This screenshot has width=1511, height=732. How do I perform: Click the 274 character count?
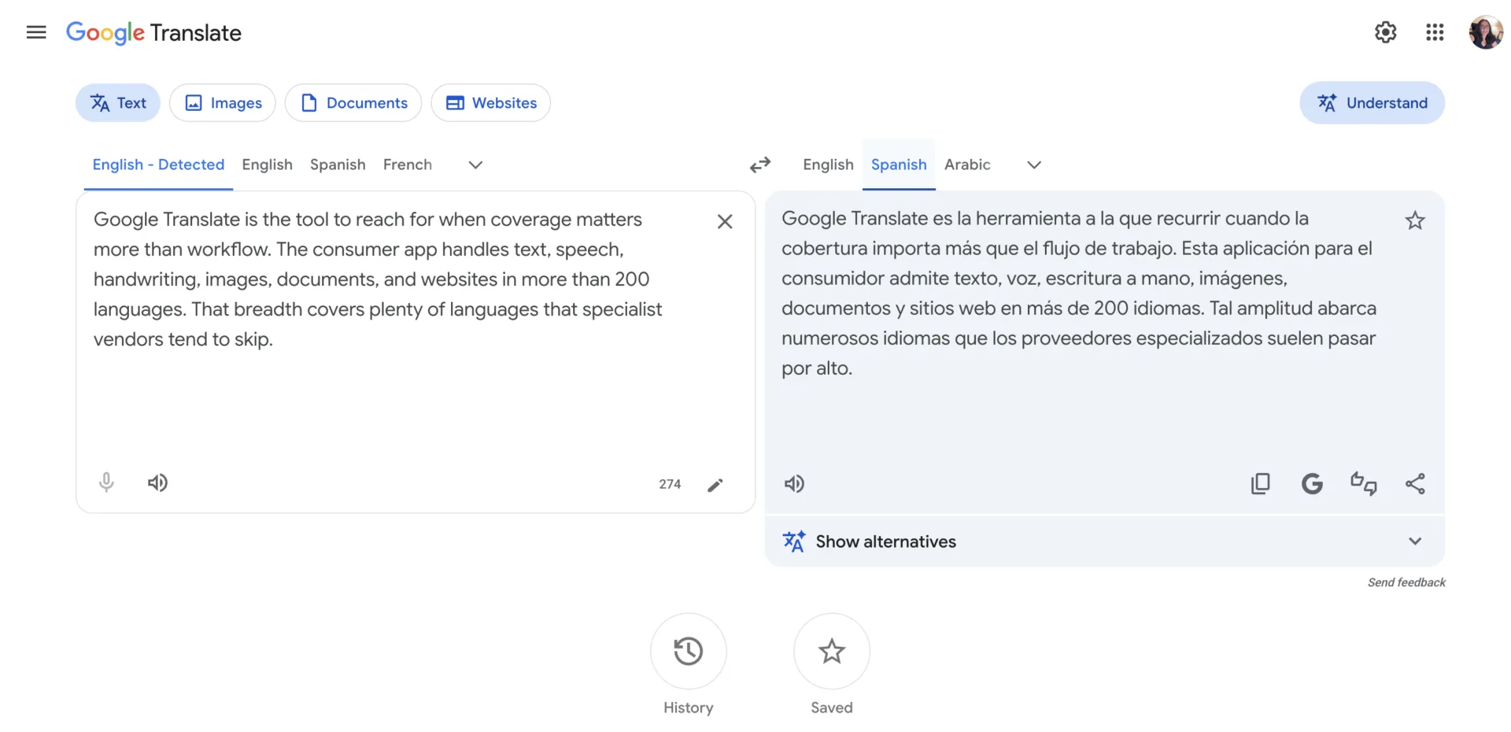coord(670,484)
